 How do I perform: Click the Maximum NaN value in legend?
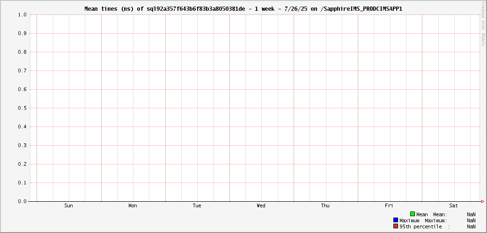471,220
